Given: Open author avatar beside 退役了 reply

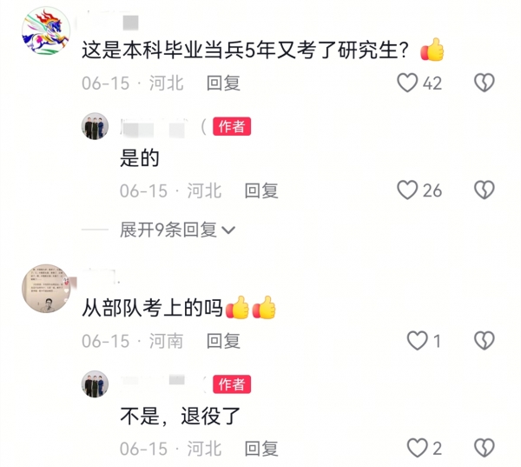Looking at the screenshot, I should [95, 384].
